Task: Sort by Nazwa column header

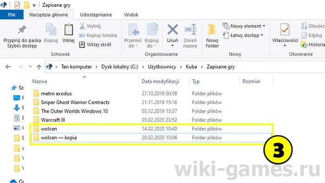Action: click(39, 81)
